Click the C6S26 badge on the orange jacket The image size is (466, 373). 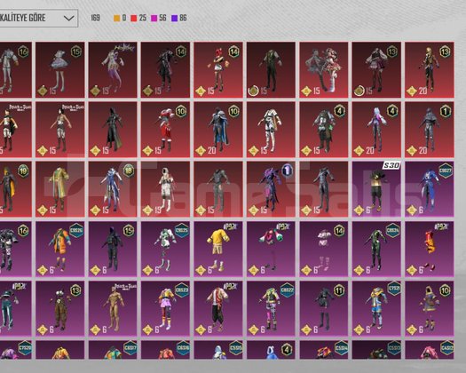pos(76,230)
